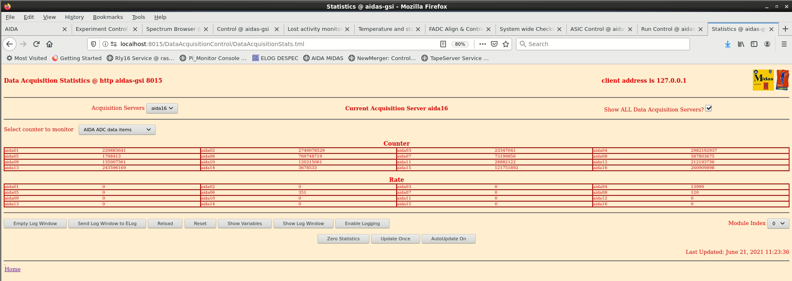Open the AIDA ADC data items dropdown
The image size is (792, 281).
[x=117, y=130]
